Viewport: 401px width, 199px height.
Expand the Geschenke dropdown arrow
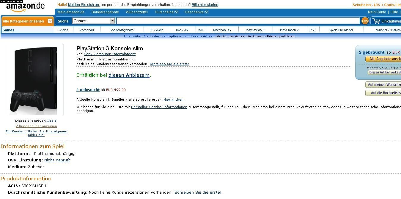(x=207, y=12)
